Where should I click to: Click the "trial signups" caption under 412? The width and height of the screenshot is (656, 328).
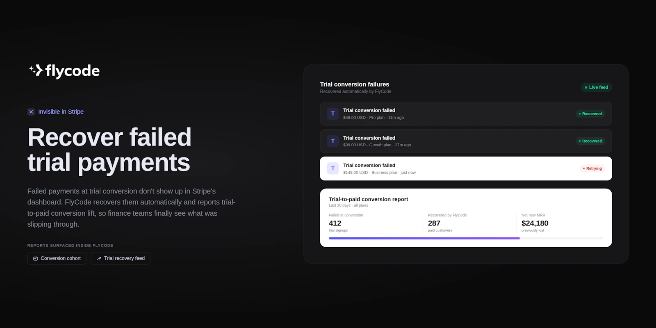click(x=338, y=230)
